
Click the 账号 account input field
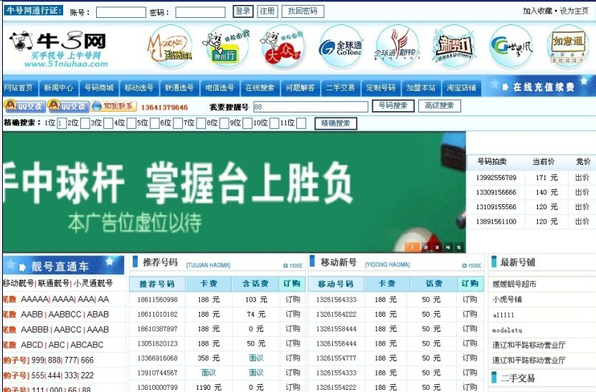pos(120,12)
